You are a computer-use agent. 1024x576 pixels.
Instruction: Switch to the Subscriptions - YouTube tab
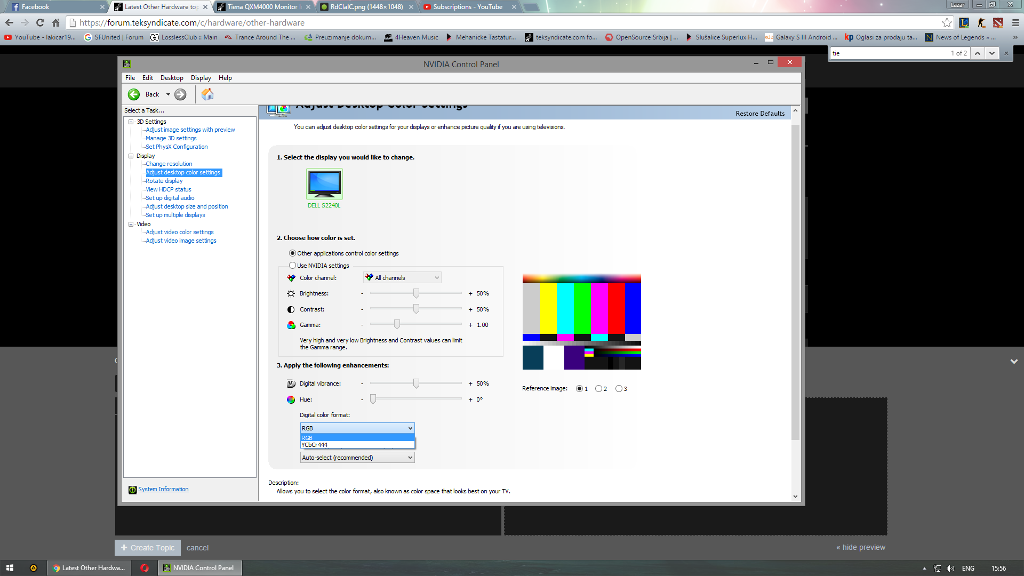point(469,7)
